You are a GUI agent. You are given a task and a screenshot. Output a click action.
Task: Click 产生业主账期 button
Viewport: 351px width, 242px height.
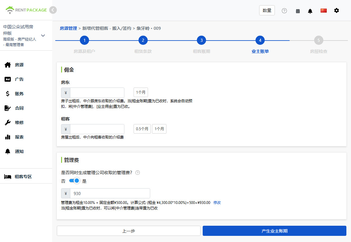click(275, 231)
